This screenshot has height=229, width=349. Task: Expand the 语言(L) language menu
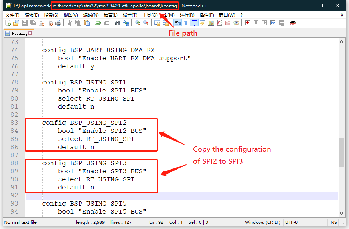tap(110, 15)
